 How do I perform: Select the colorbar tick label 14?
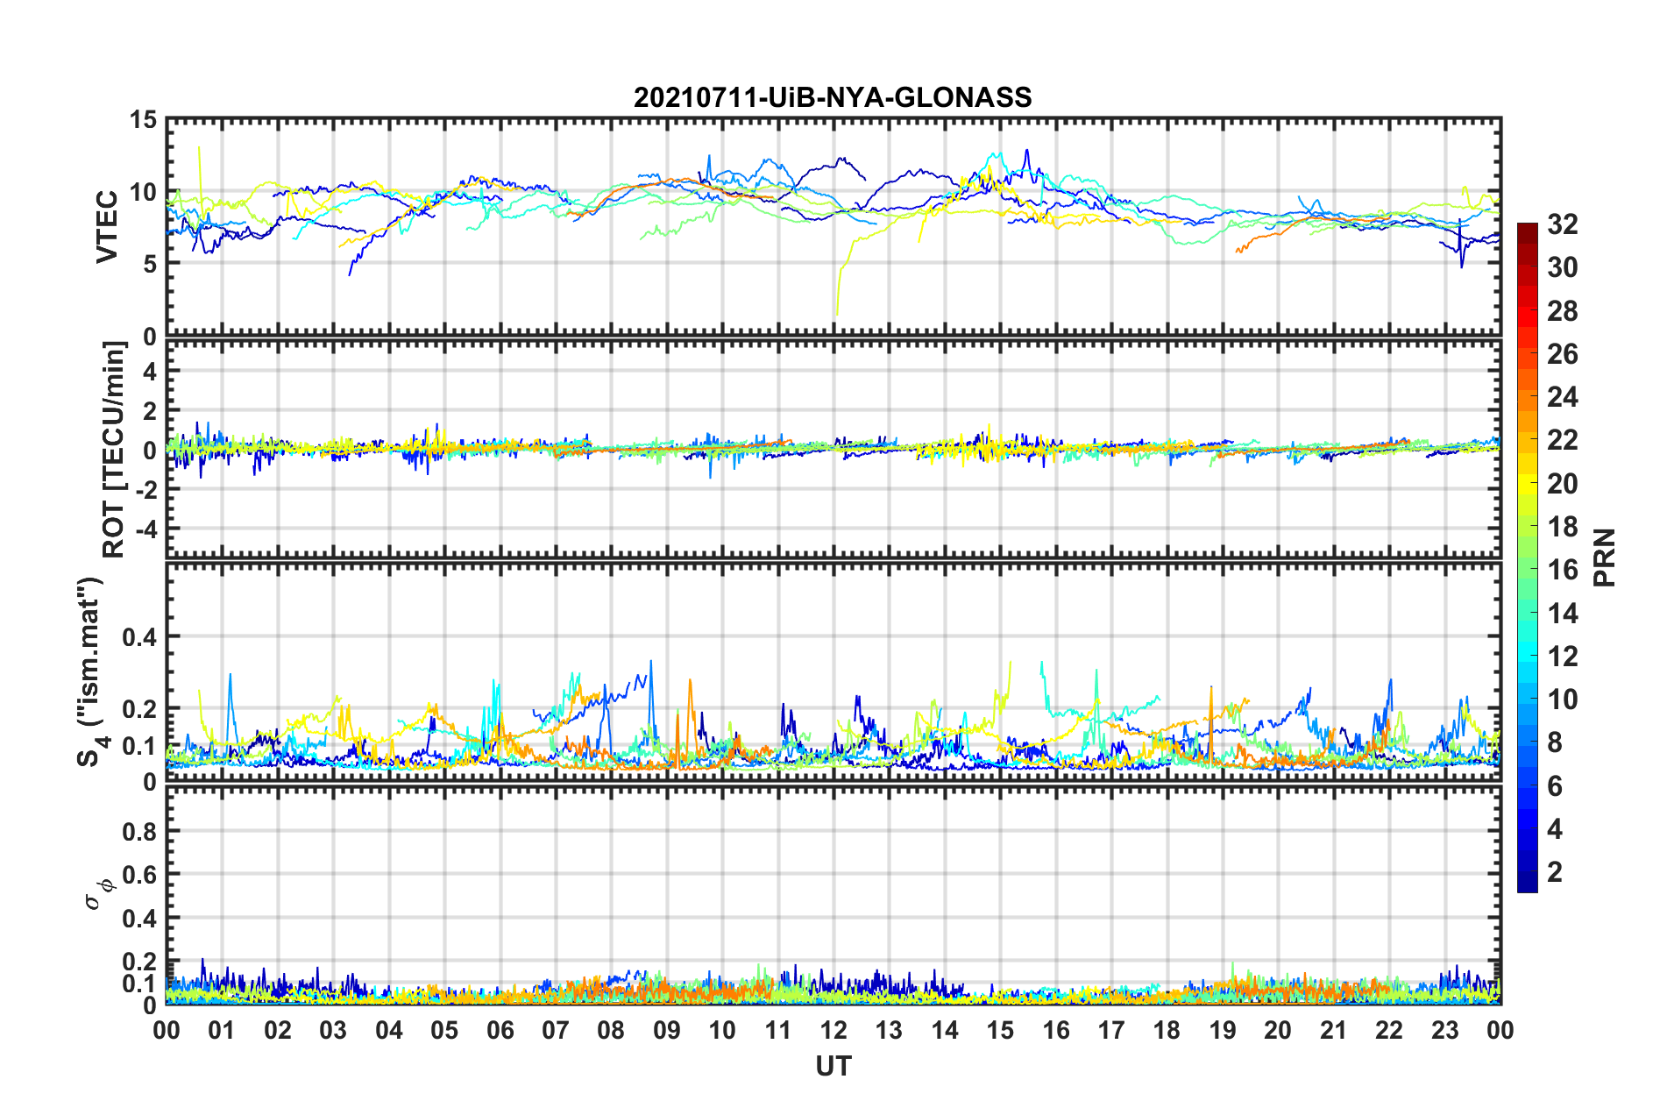coord(1562,614)
